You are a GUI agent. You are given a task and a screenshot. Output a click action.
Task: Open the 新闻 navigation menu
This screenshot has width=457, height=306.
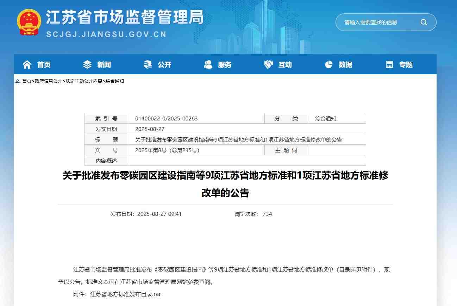(x=104, y=64)
